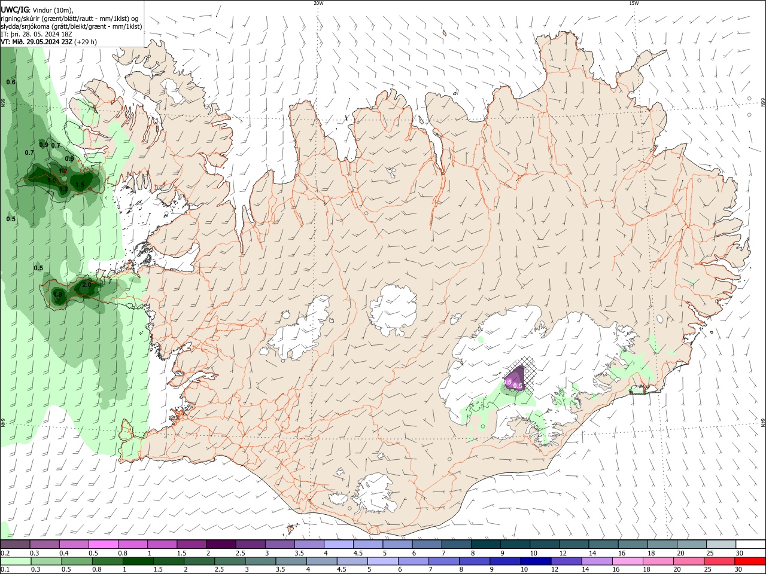Click the 0.6 rain value near top-left edge

[11, 82]
